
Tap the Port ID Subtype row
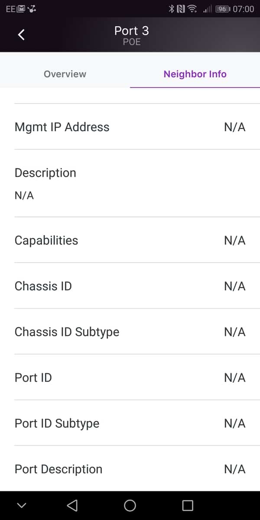[x=130, y=423]
